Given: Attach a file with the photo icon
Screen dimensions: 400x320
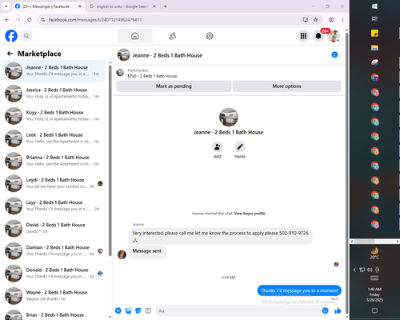Looking at the screenshot, I should coord(128,310).
